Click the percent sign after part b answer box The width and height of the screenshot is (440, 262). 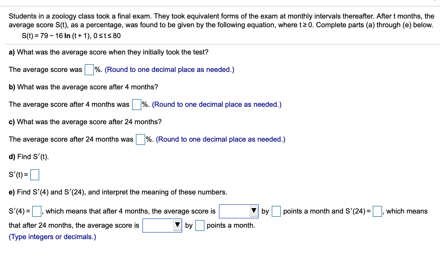(144, 105)
